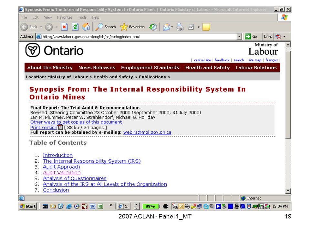Screen dimensions: 310x232
Task: Switch to taskbar window button 'S.'
Action: click(x=124, y=206)
